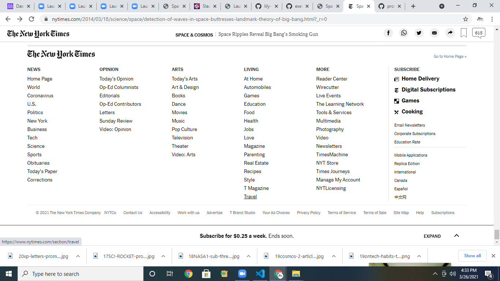Share the article on Facebook
This screenshot has height=281, width=500.
tap(388, 33)
